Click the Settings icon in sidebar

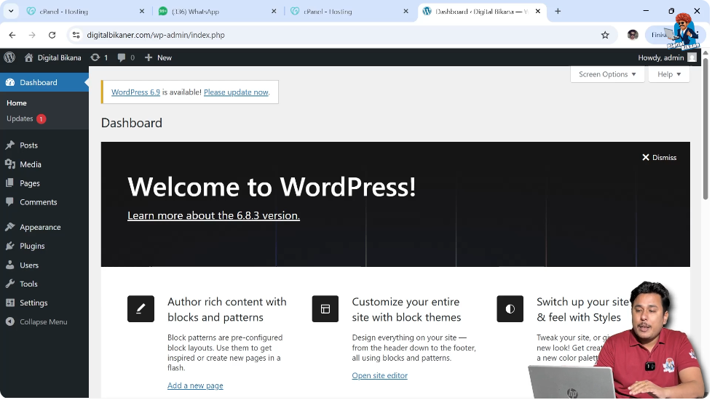click(10, 303)
